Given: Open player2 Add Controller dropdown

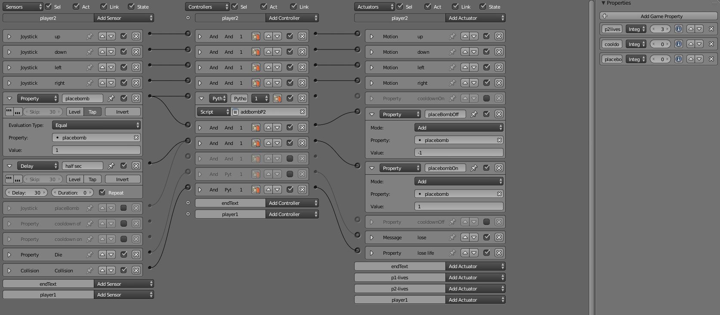Looking at the screenshot, I should coord(292,18).
